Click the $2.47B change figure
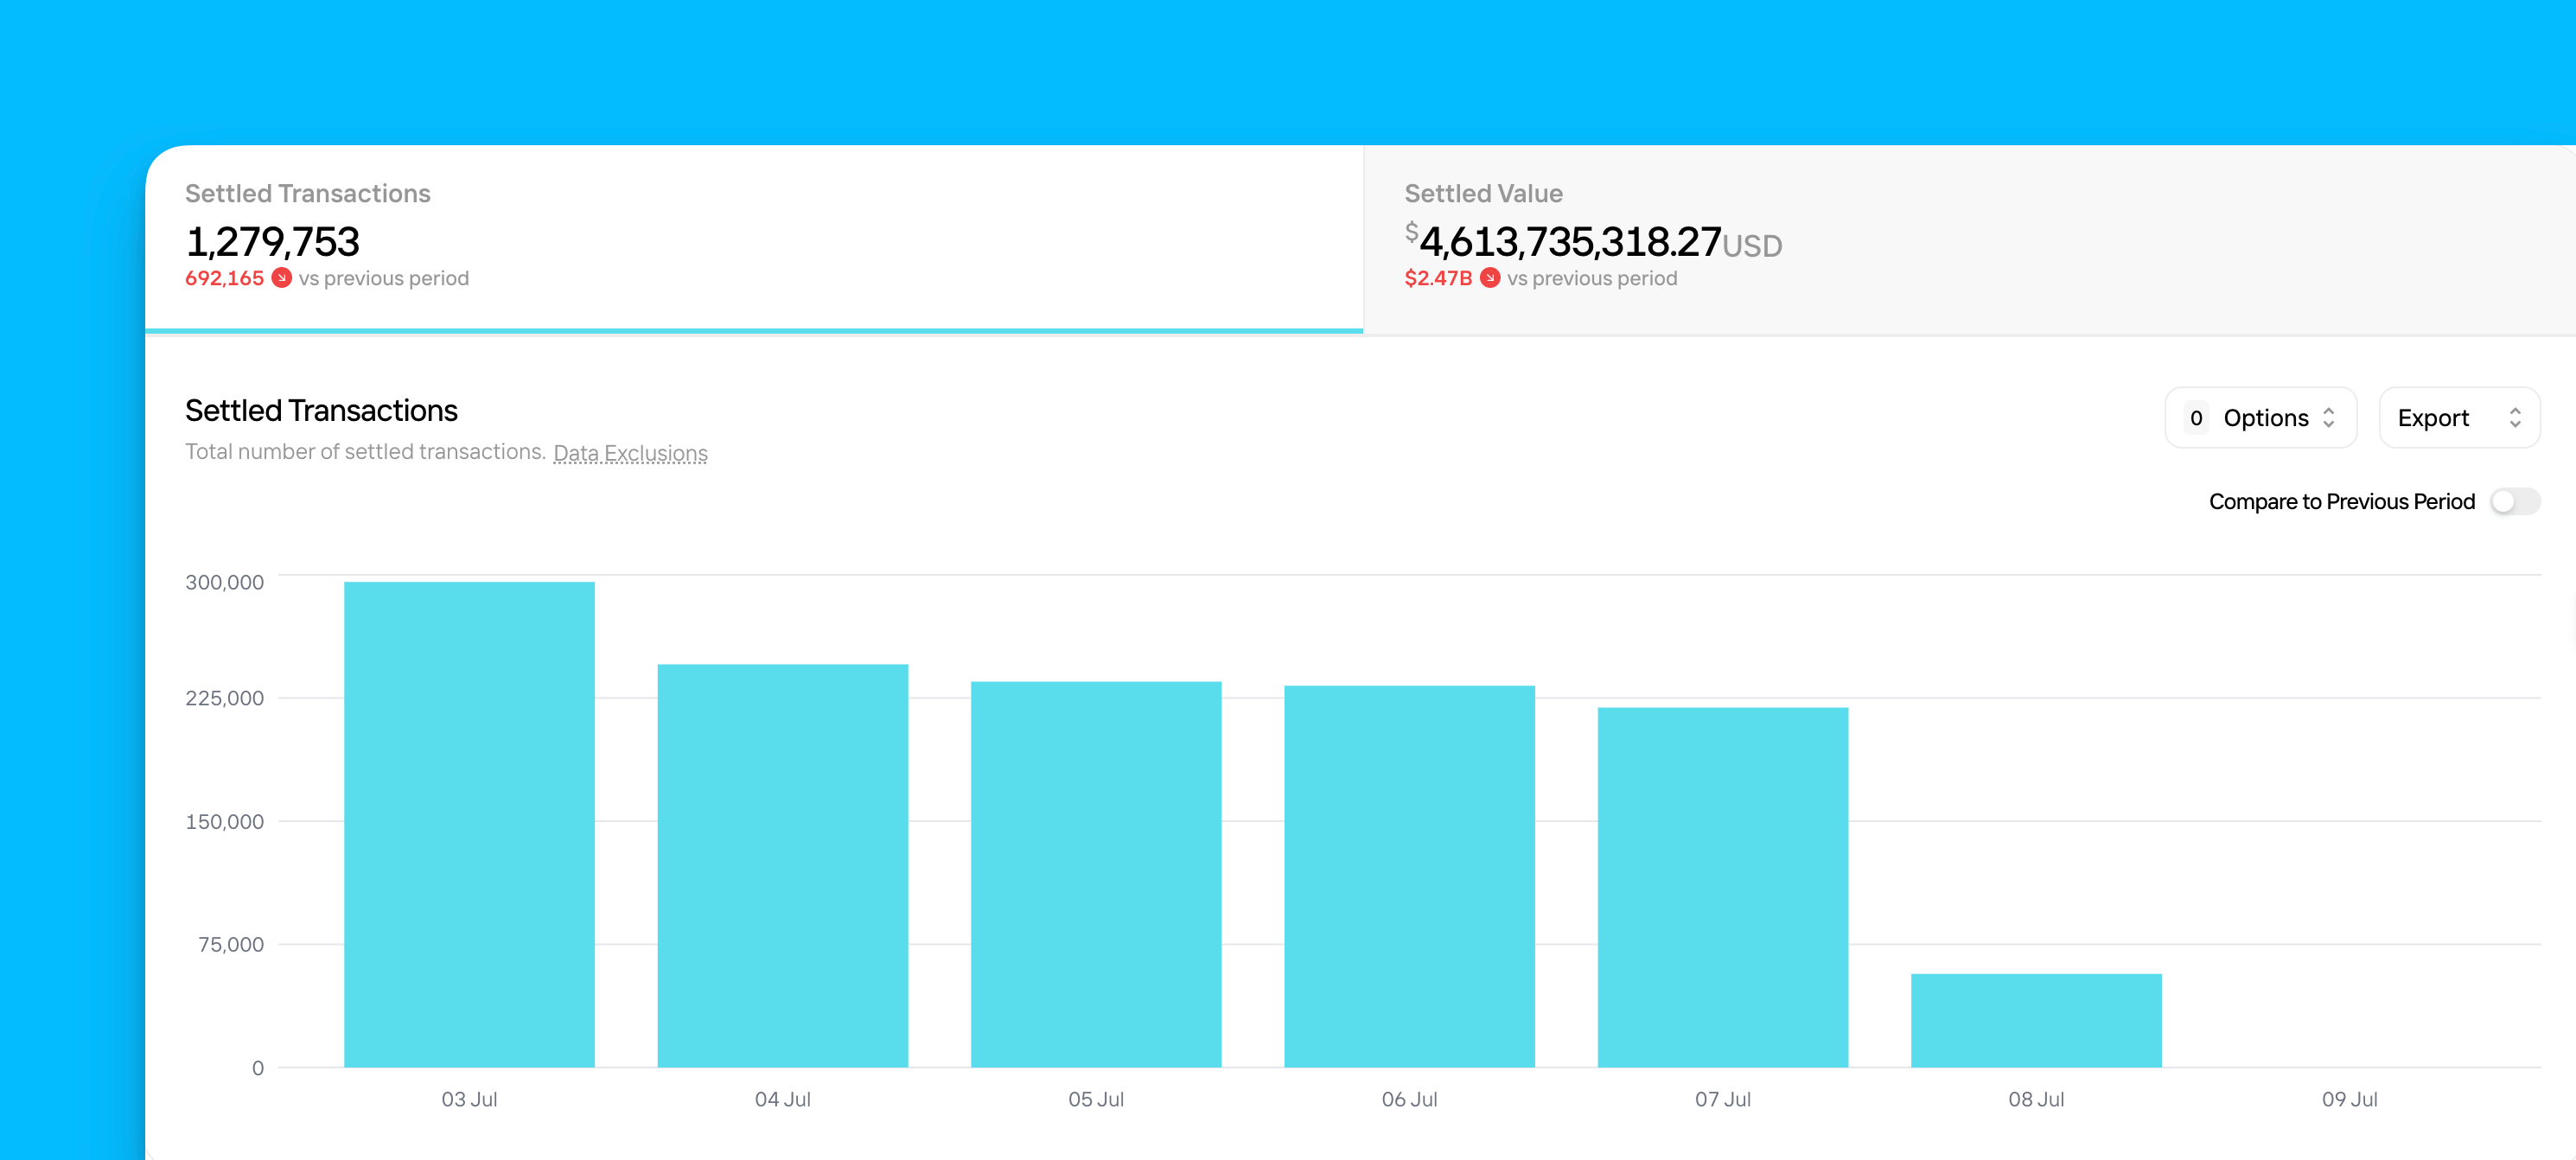 point(1438,278)
